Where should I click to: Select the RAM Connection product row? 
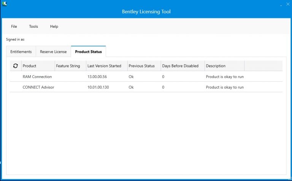(x=37, y=76)
